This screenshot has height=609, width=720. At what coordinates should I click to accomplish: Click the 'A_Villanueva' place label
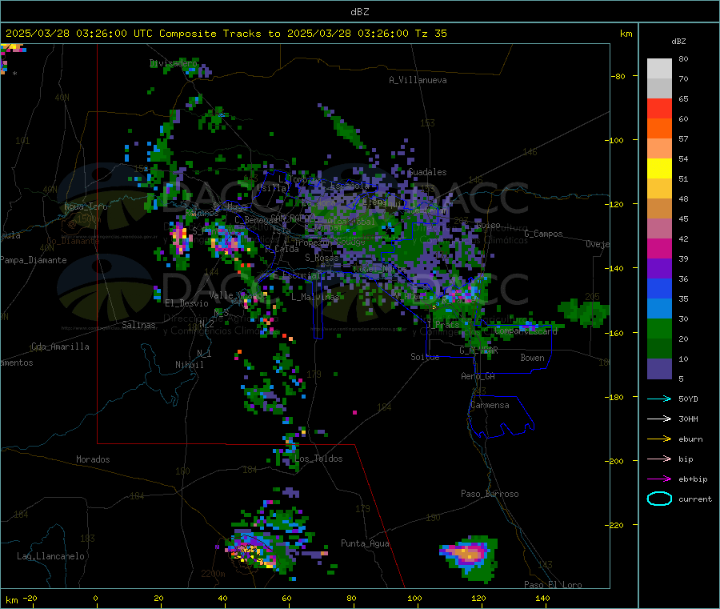click(418, 80)
